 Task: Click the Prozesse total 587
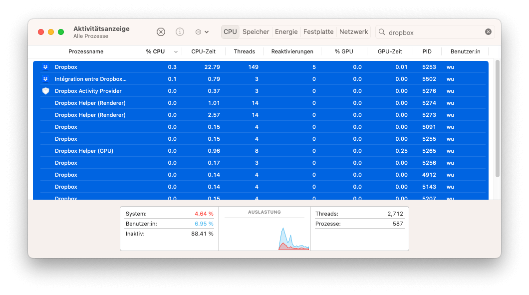pyautogui.click(x=398, y=224)
